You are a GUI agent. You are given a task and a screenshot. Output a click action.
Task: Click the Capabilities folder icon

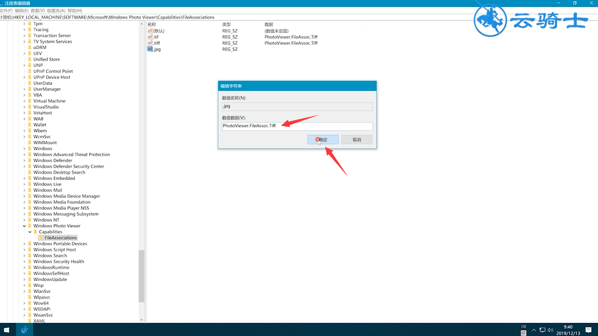click(35, 232)
